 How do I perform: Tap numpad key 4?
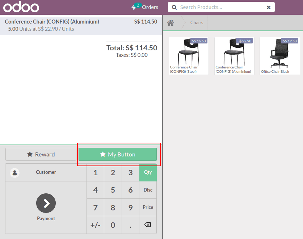[96, 190]
